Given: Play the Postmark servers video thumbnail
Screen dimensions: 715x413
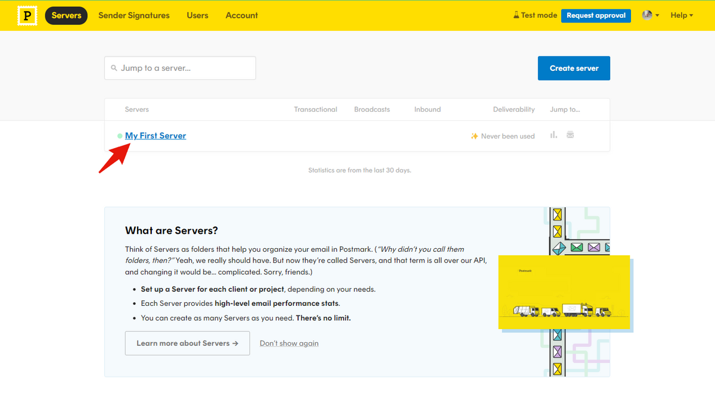Looking at the screenshot, I should click(564, 292).
